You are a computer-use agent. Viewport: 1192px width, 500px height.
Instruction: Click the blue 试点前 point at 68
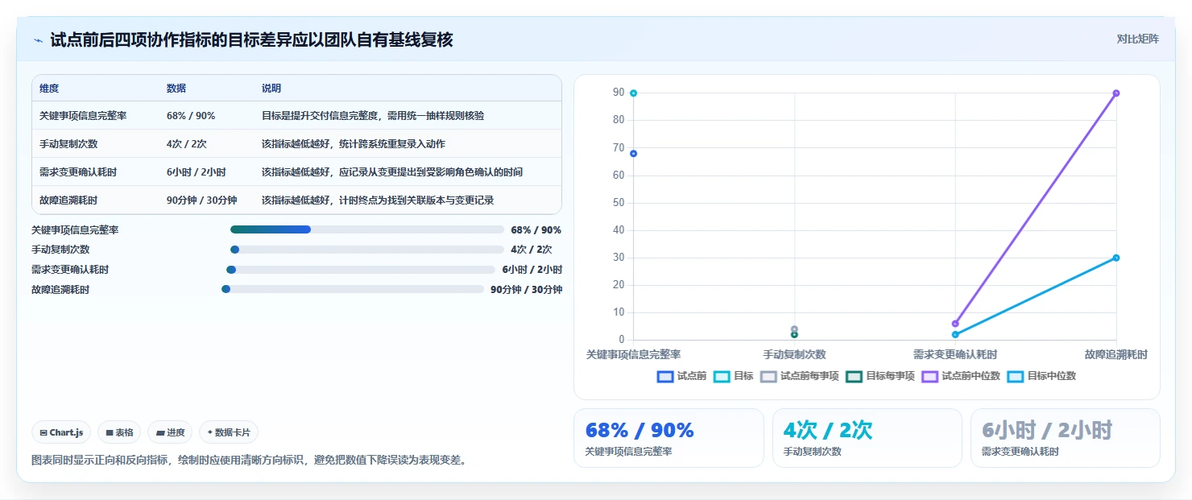coord(633,153)
